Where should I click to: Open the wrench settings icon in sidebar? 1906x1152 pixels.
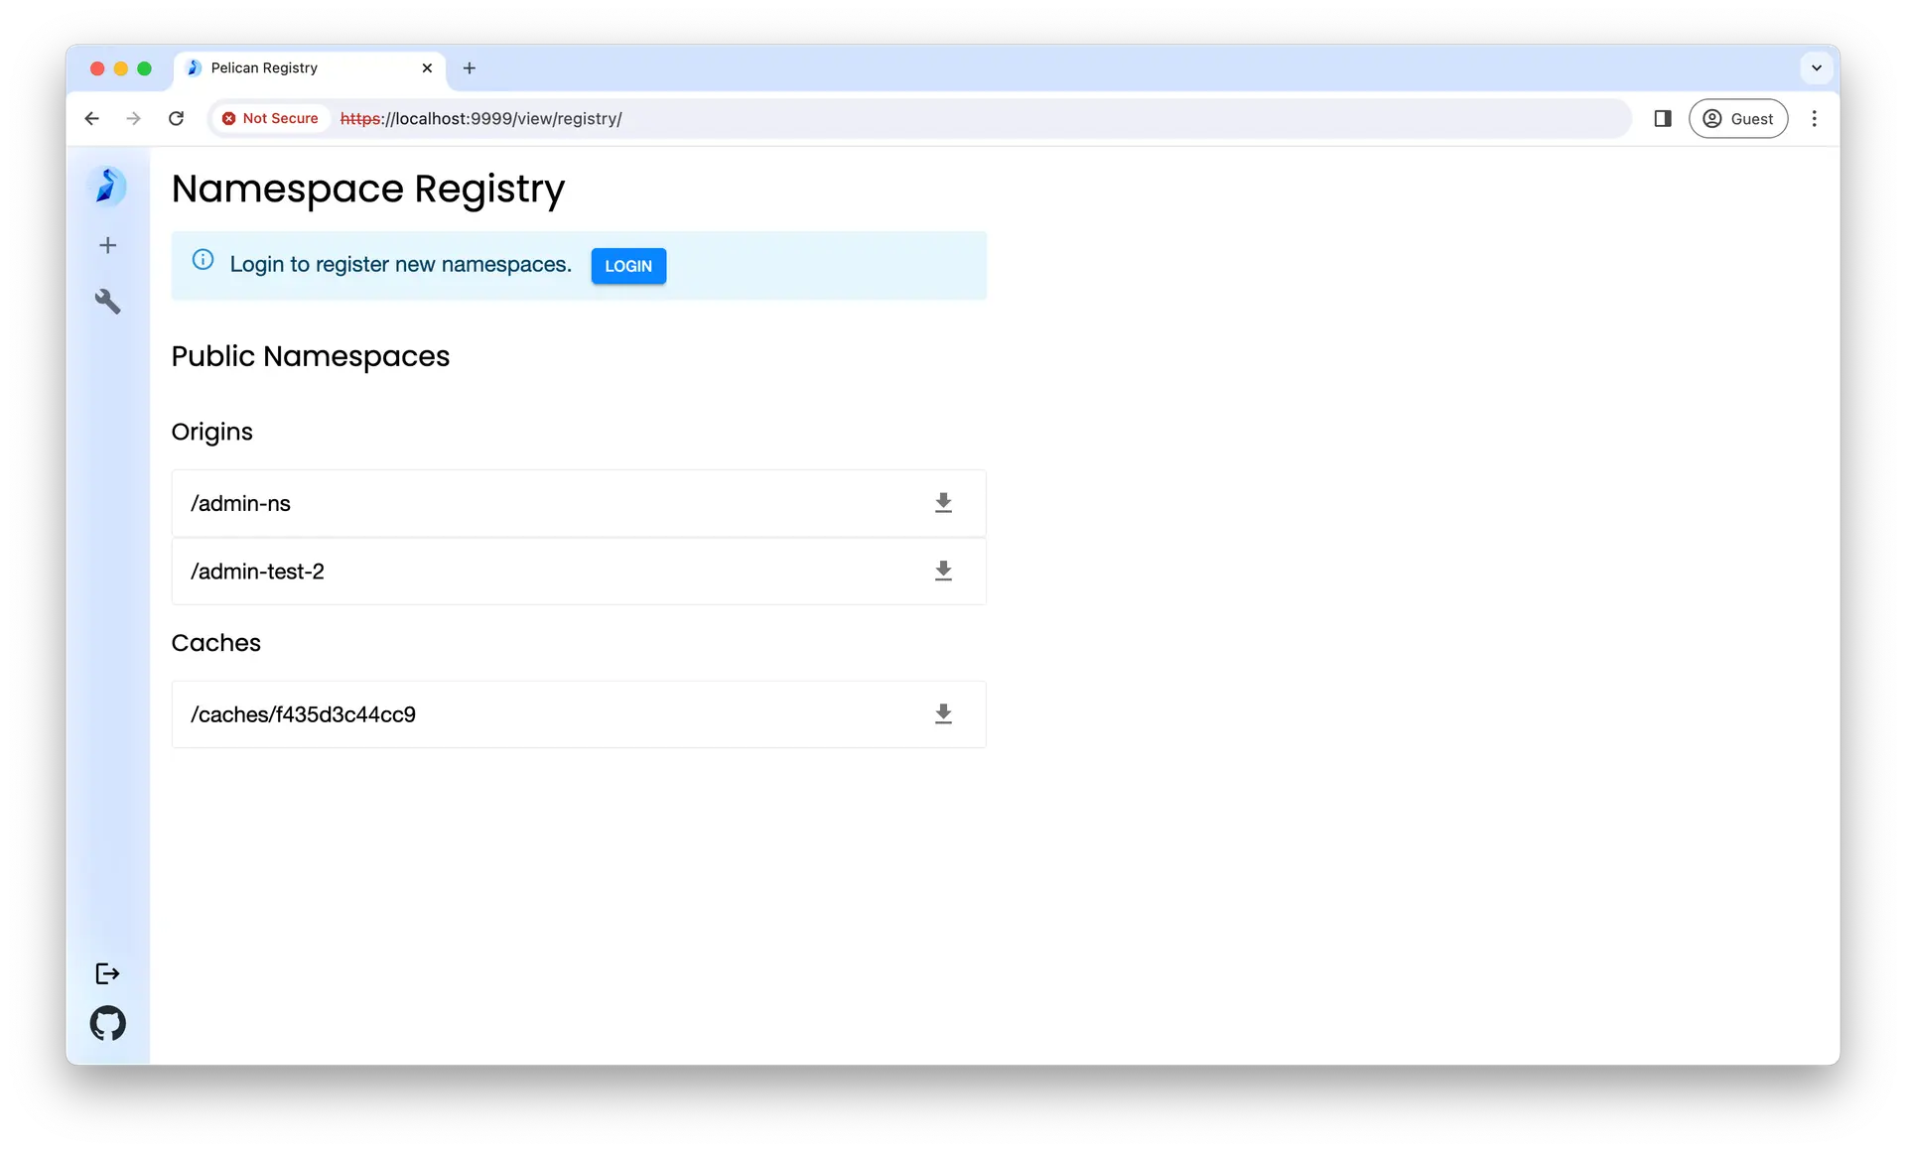108,302
